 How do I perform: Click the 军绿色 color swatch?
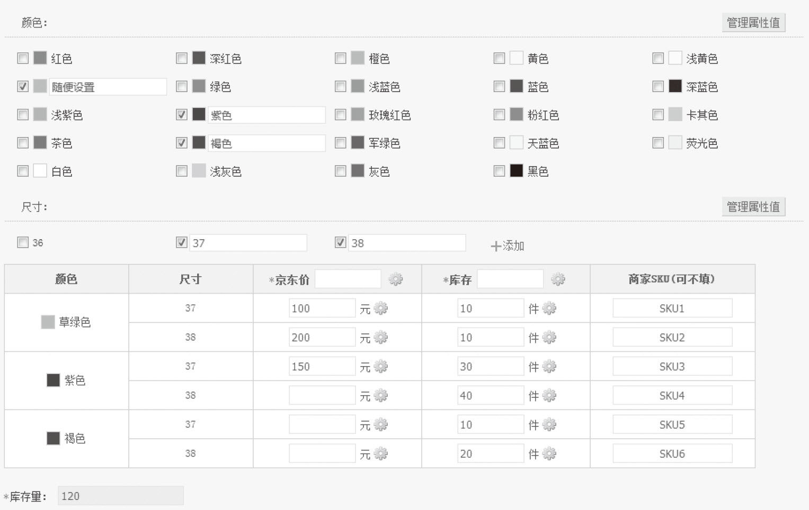358,142
